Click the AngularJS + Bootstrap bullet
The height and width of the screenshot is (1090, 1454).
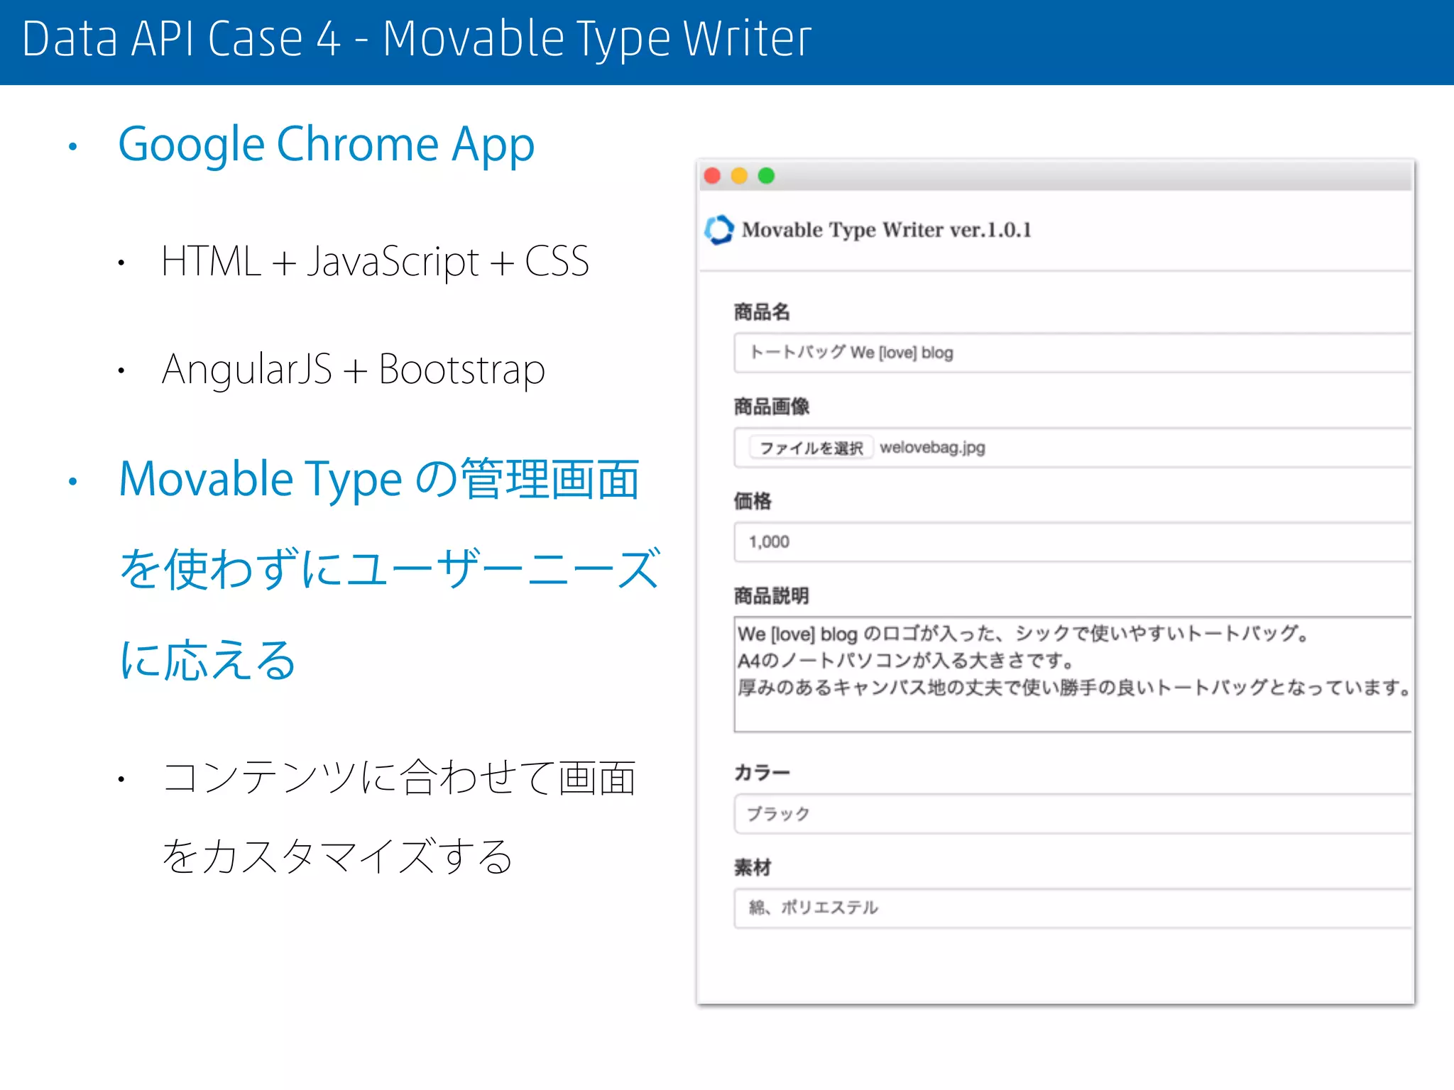coord(353,369)
